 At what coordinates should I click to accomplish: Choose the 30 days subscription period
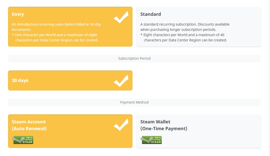70,81
